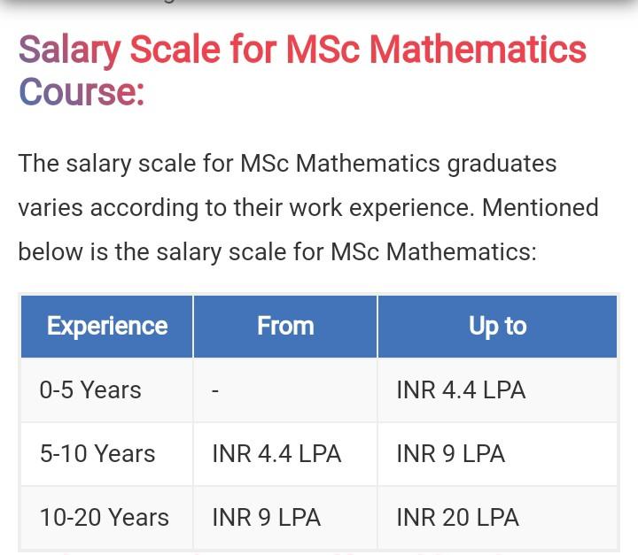Click the "INR 20 LPA" cell
638x555 pixels.
[457, 518]
